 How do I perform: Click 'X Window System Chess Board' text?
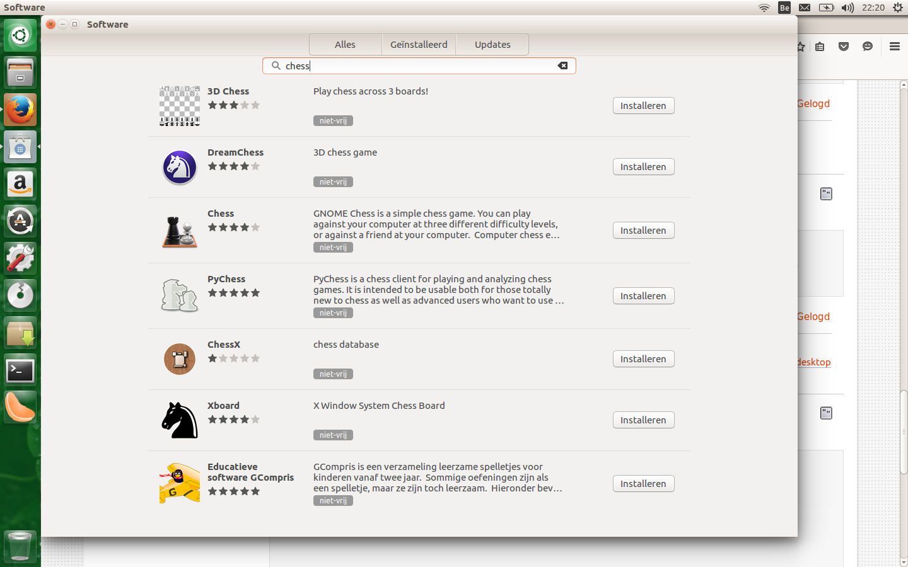[379, 406]
